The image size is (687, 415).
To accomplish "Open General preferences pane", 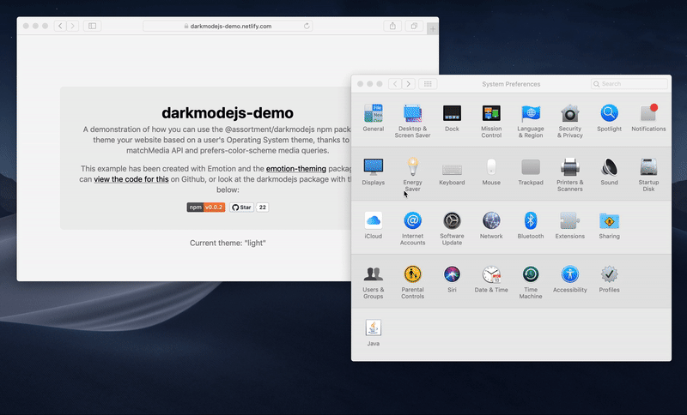I will click(374, 118).
